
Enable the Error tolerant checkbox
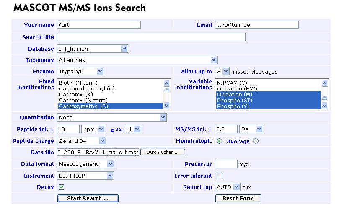tap(219, 176)
